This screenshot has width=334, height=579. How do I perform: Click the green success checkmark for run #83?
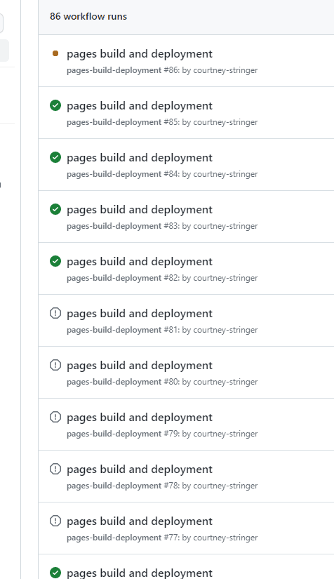pos(55,209)
